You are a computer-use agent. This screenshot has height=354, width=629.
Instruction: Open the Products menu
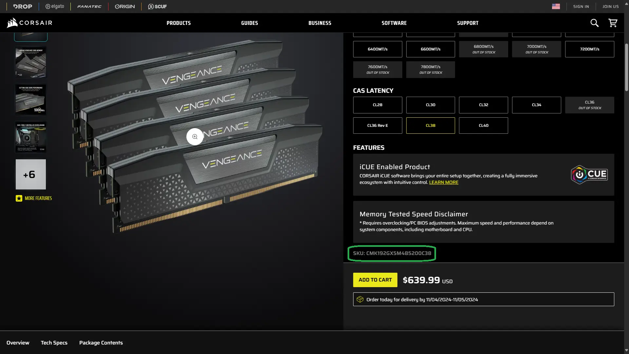[x=179, y=23]
